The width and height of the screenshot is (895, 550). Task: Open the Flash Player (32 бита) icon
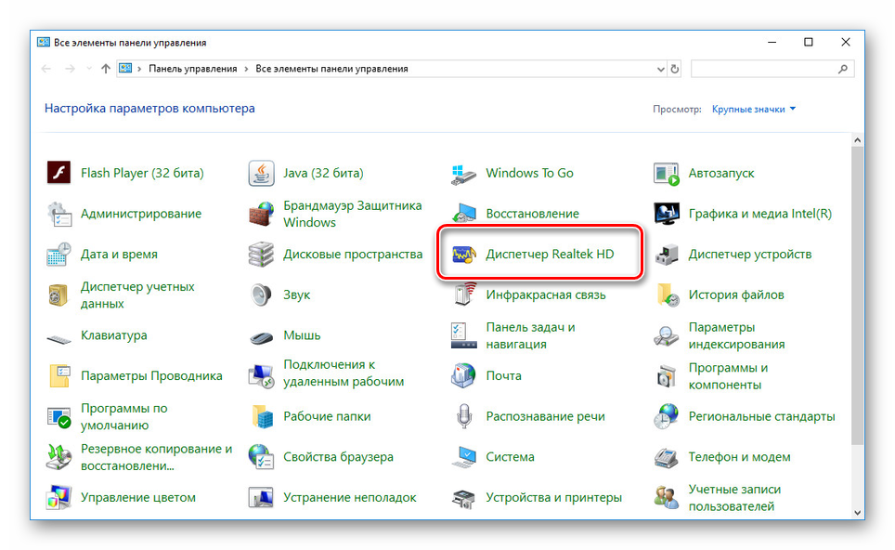click(x=58, y=173)
